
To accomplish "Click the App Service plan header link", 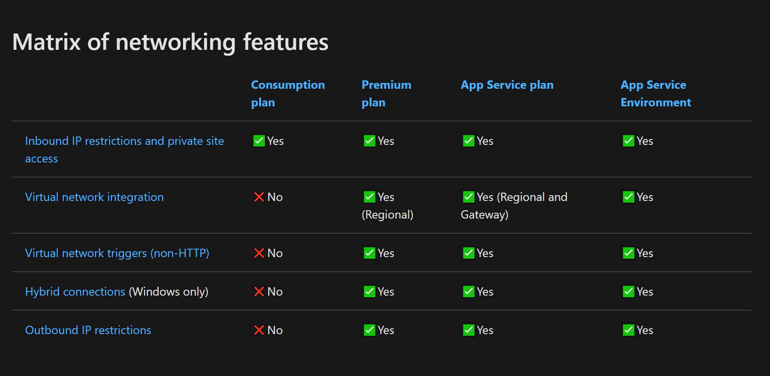I will [x=507, y=85].
